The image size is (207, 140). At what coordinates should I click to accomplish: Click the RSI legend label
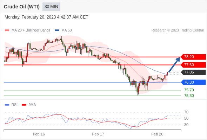[14, 105]
